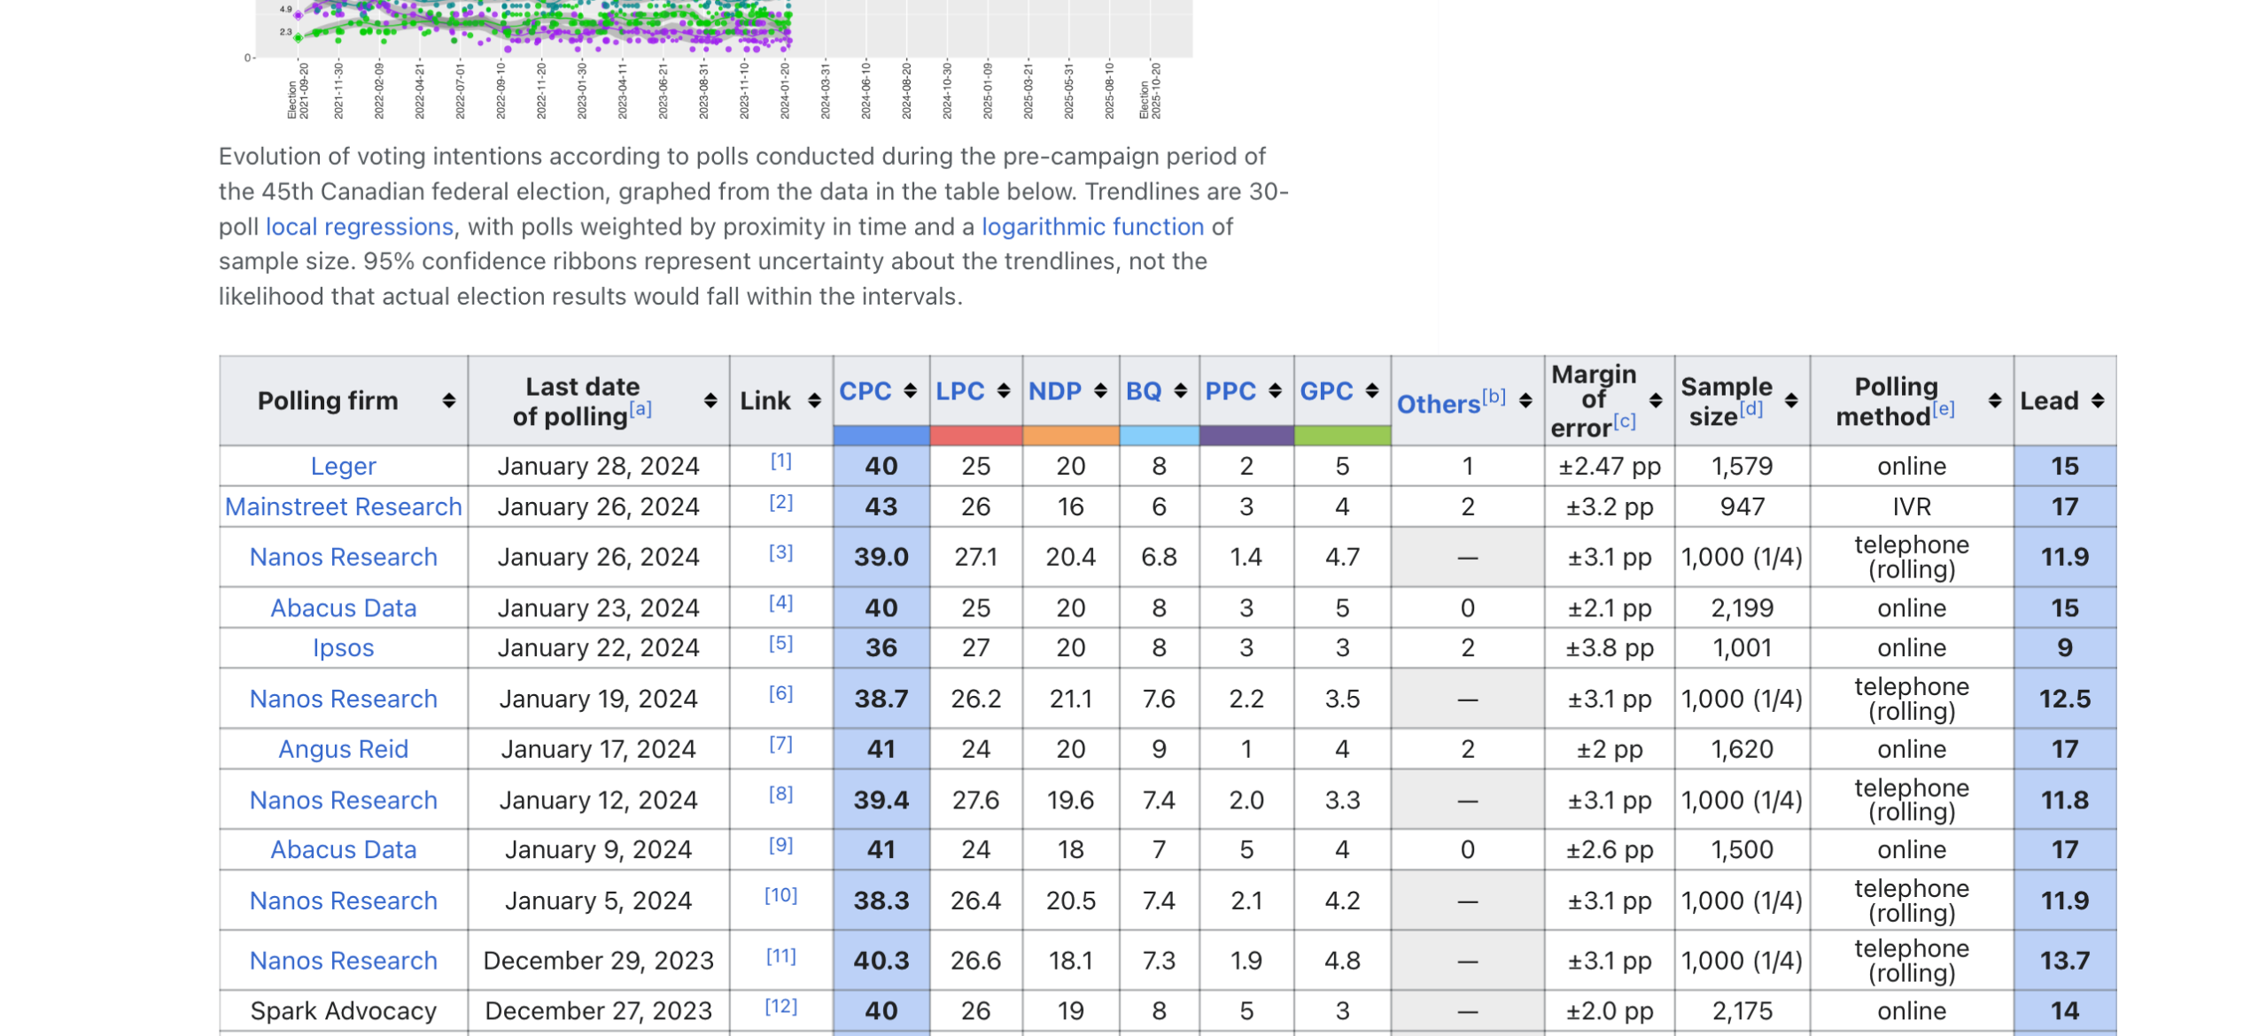
Task: Sort by Lead column arrows
Action: tap(2098, 400)
